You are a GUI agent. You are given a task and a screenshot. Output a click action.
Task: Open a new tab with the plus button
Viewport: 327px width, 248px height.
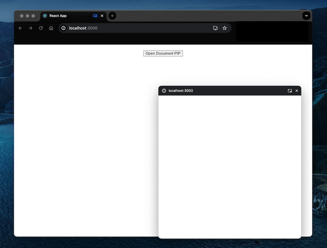coord(112,16)
